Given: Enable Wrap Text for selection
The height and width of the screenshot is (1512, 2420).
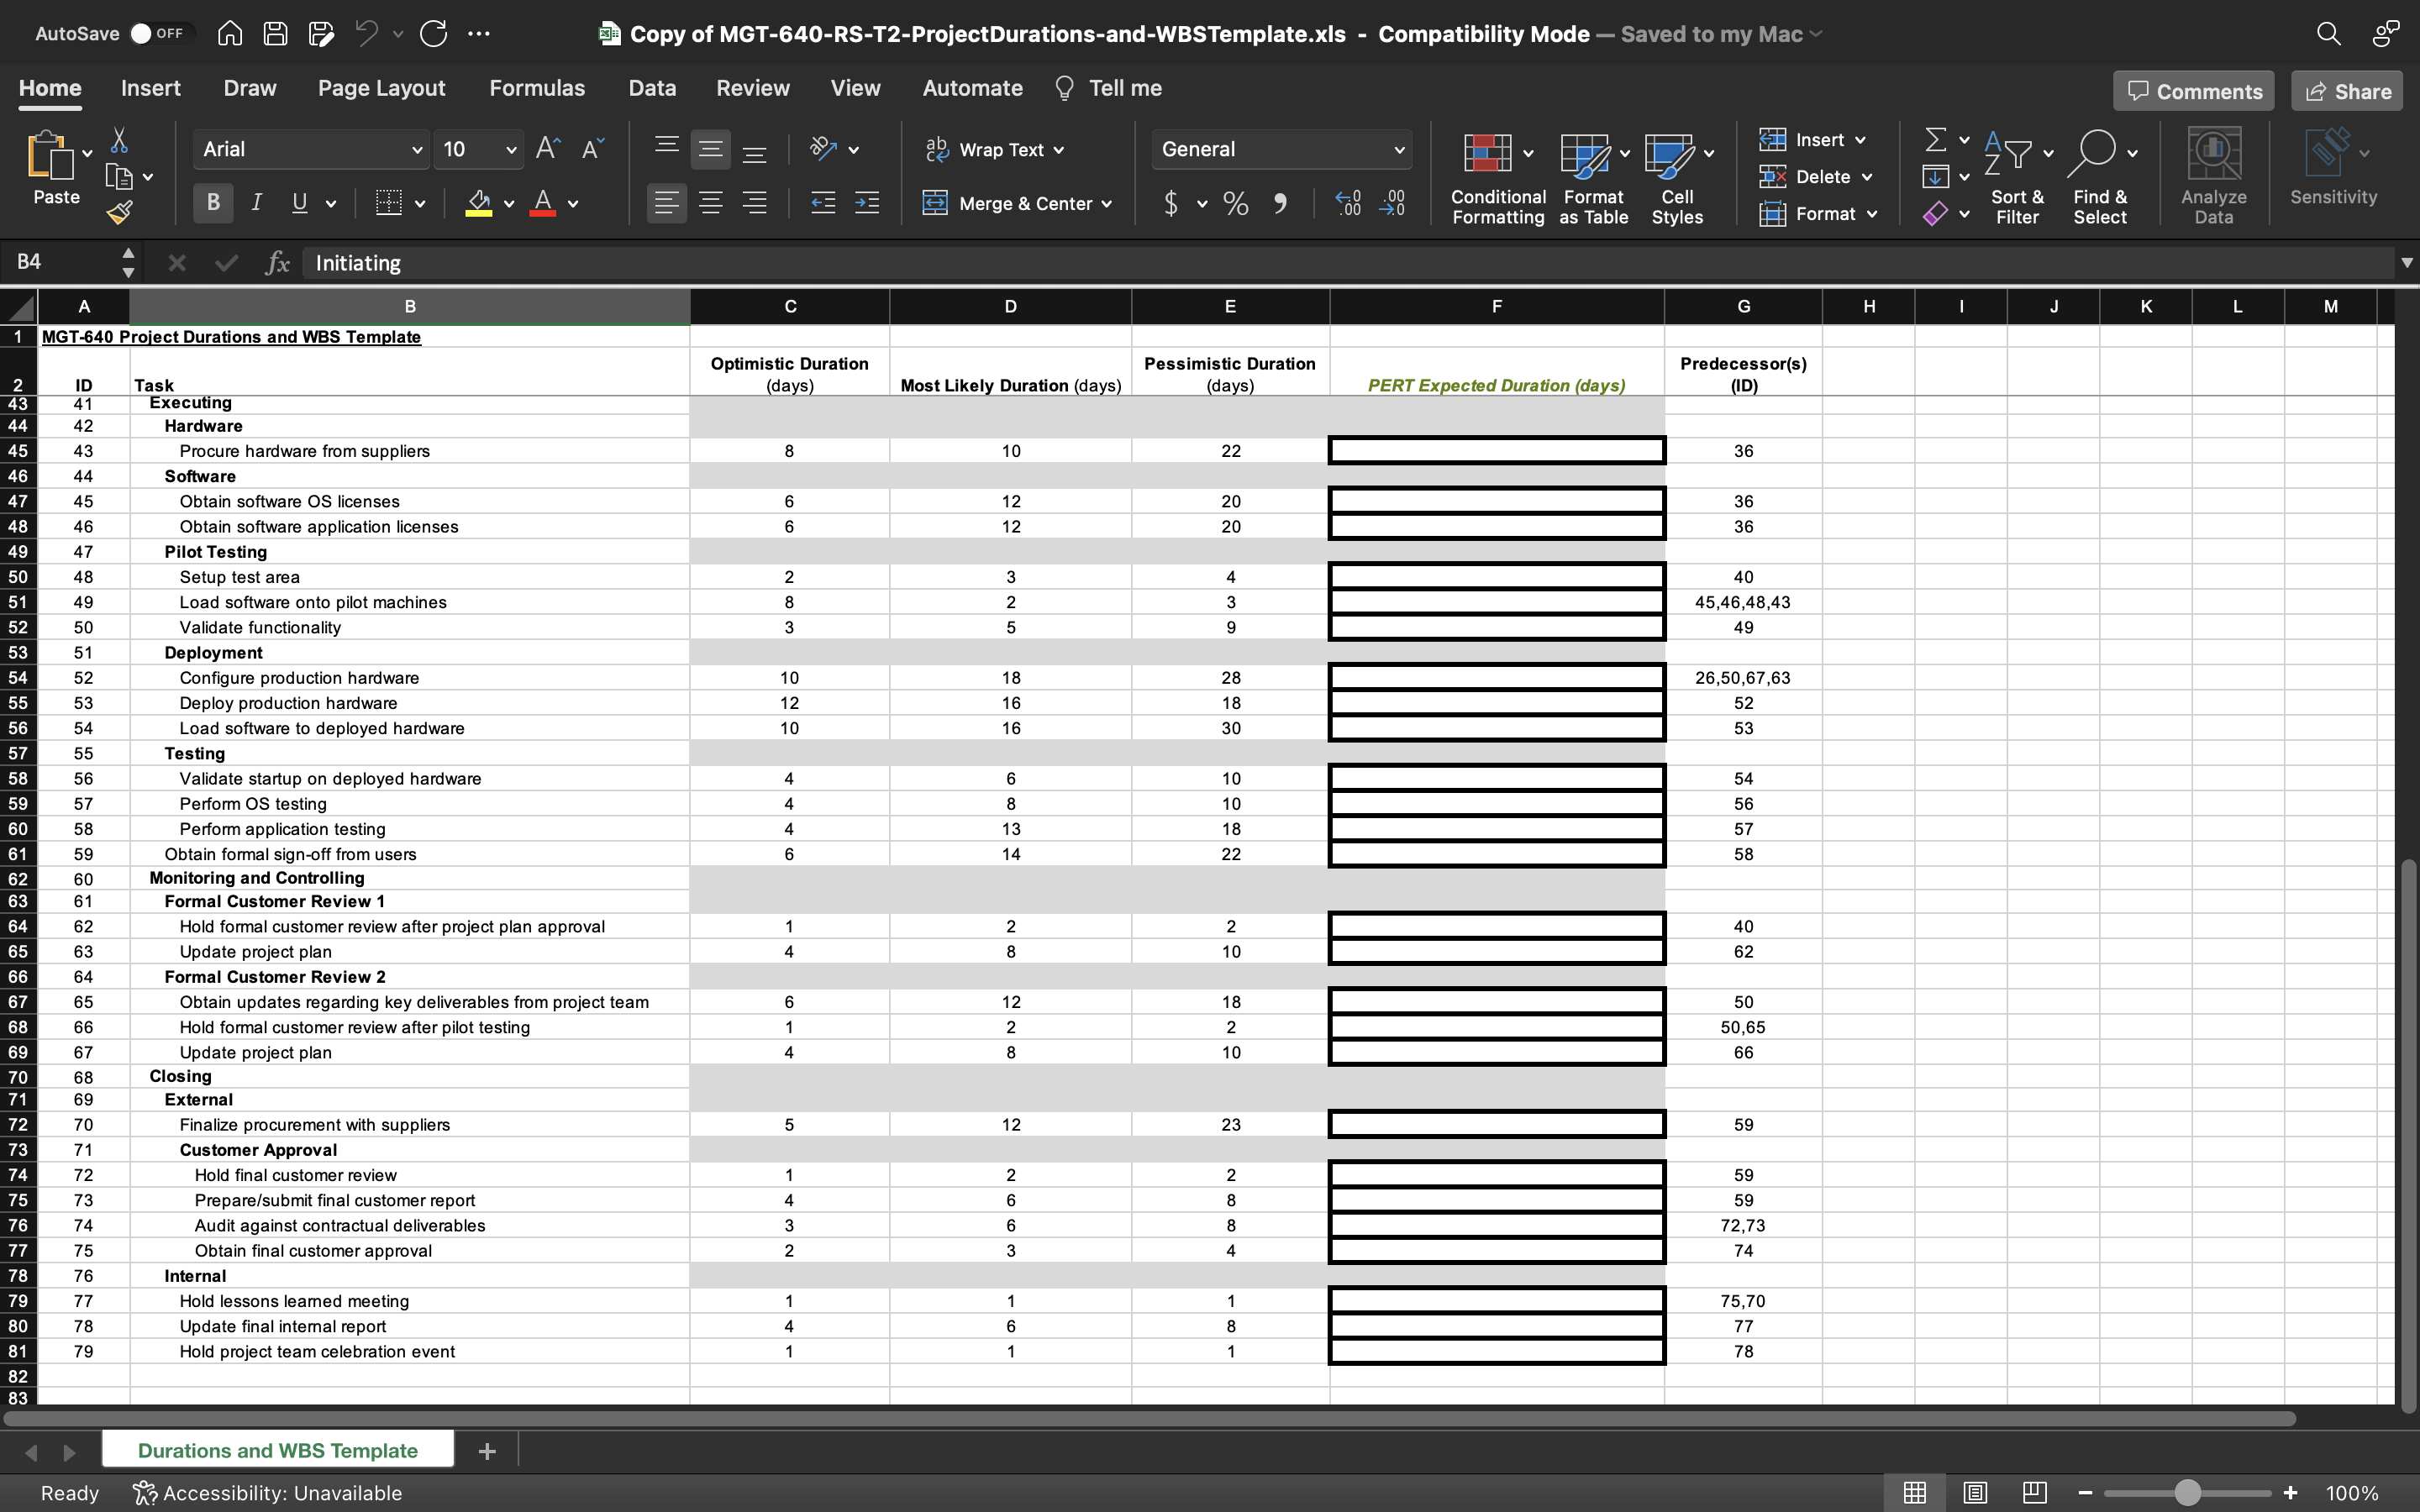Looking at the screenshot, I should coord(996,149).
